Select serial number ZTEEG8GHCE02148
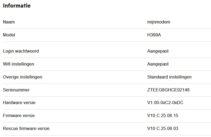 [x=168, y=90]
